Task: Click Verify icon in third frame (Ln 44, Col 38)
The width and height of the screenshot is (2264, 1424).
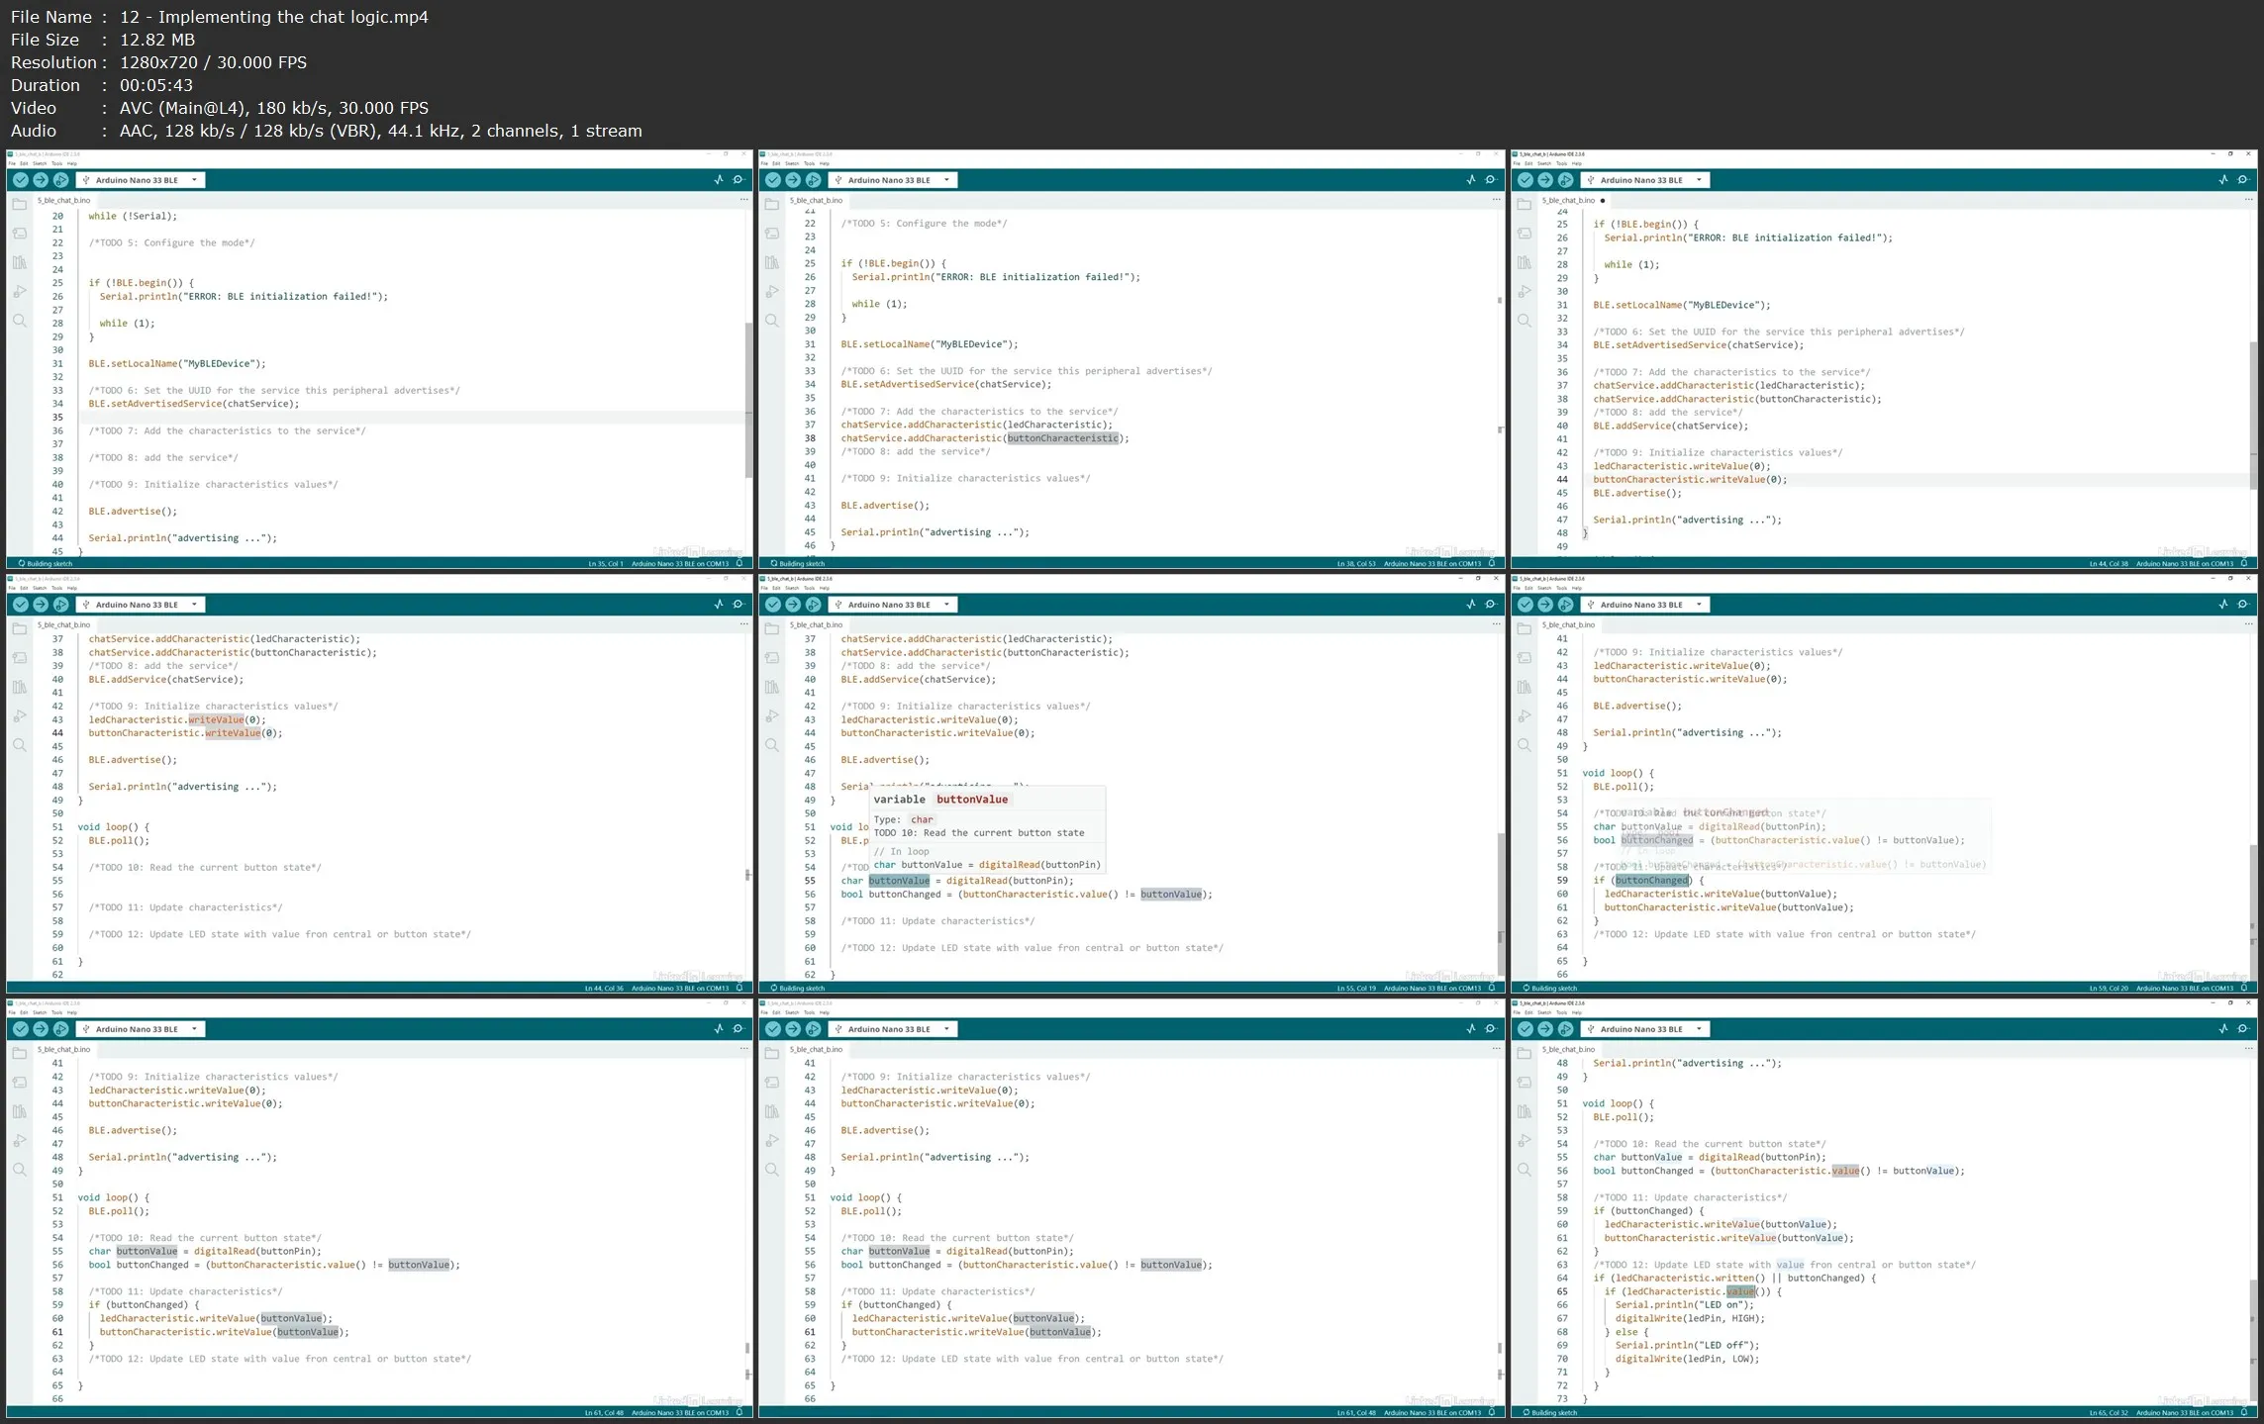Action: coord(1526,180)
